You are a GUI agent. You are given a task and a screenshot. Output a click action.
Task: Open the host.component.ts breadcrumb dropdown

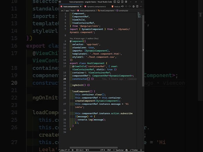coord(86,10)
